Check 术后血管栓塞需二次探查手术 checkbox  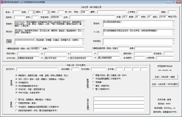point(93,79)
